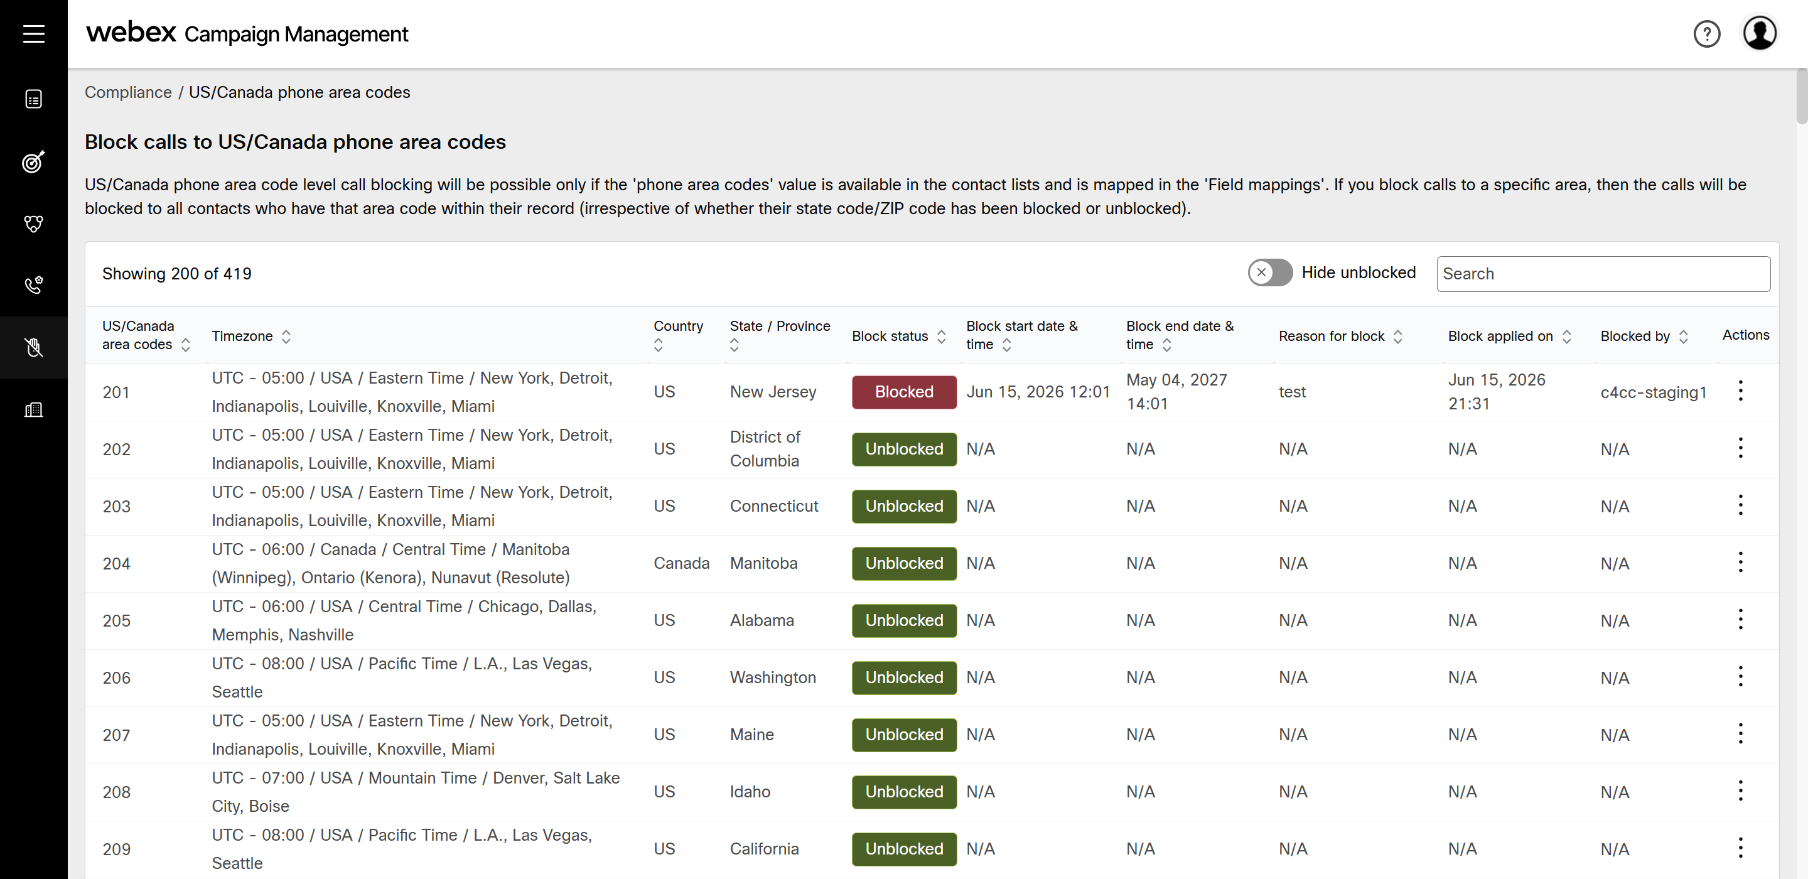Open the heart-shaped icon in sidebar
The image size is (1808, 879).
(34, 224)
